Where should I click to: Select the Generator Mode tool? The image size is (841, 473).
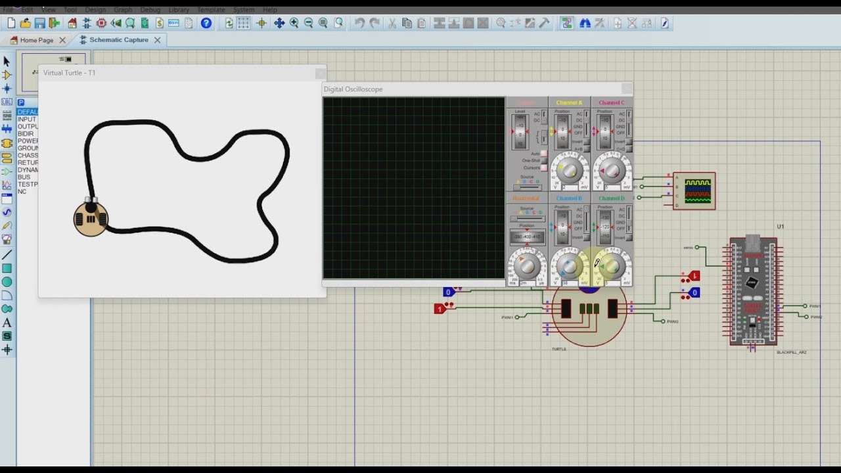7,212
